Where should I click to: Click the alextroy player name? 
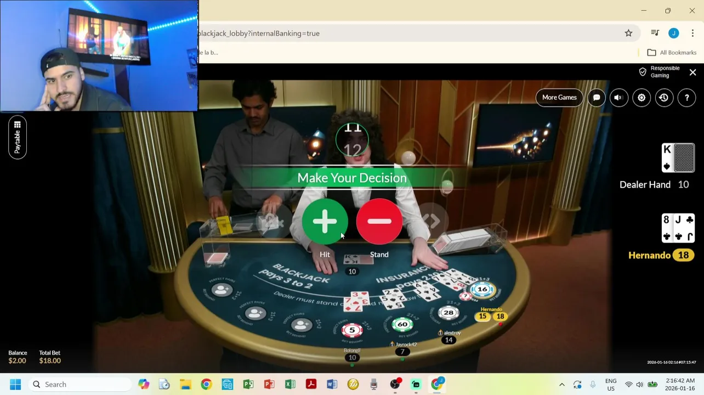(452, 333)
